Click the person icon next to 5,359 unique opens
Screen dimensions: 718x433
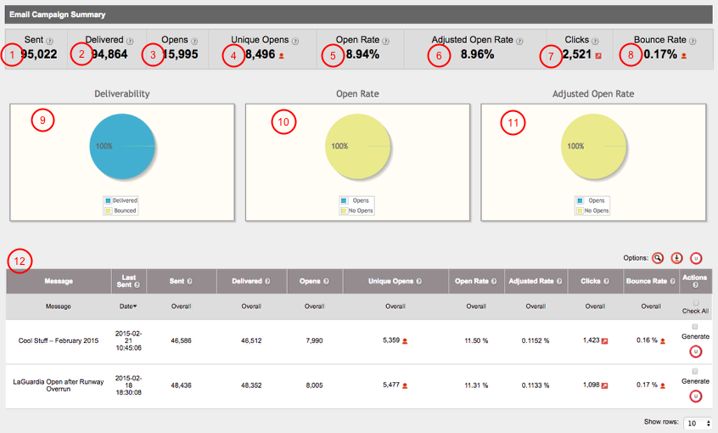[405, 341]
